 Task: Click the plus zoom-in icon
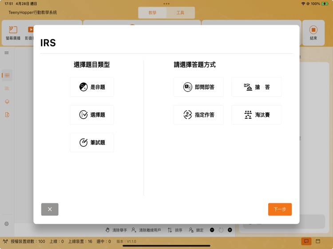(x=230, y=230)
